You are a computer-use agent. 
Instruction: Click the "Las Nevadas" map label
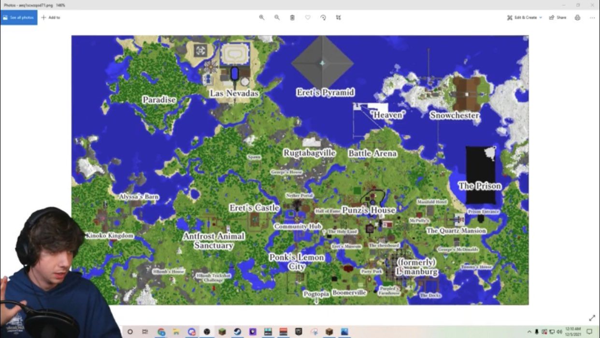click(x=234, y=93)
